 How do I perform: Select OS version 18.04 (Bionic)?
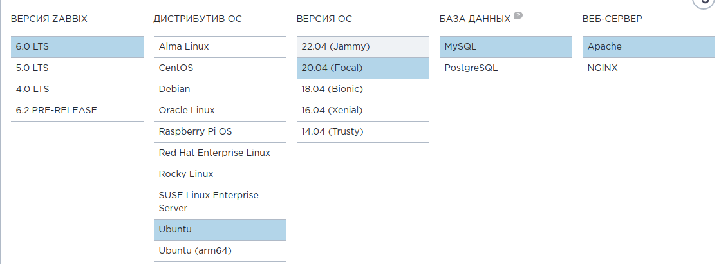click(x=363, y=90)
